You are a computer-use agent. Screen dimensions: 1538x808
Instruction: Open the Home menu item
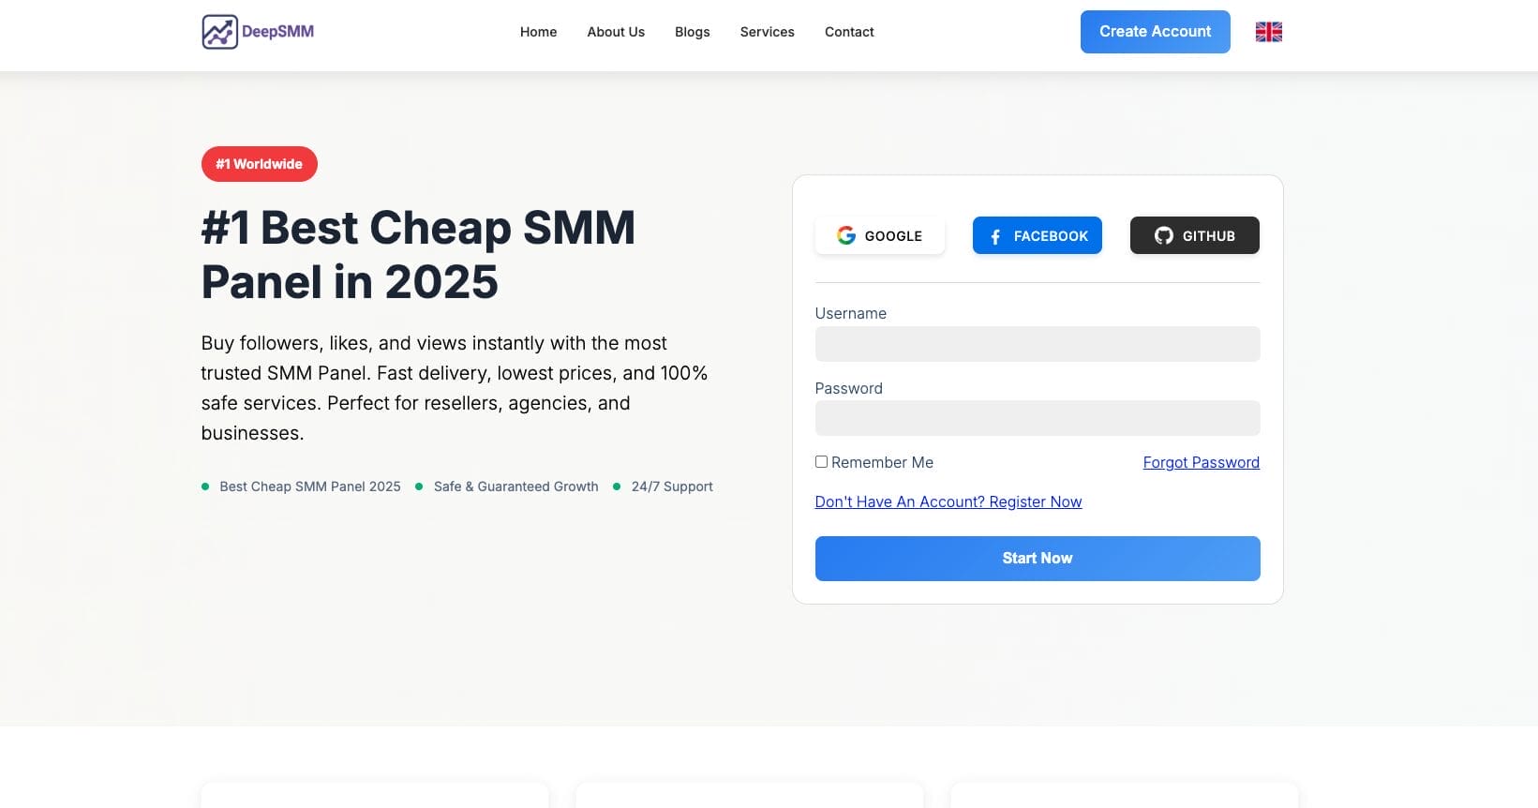538,32
